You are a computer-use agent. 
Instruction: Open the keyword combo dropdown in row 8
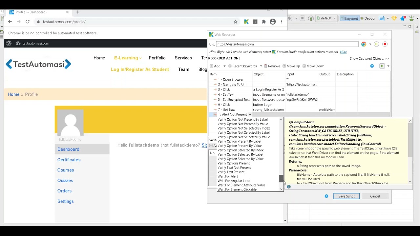[x=250, y=114]
